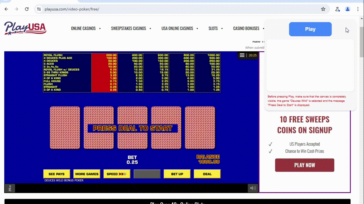Click the Deuces Wild Bonus Poker label
Image resolution: width=364 pixels, height=204 pixels.
click(x=64, y=180)
